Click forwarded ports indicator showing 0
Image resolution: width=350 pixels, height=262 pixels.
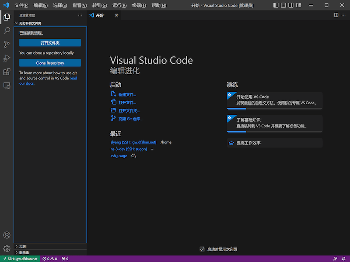coord(65,259)
